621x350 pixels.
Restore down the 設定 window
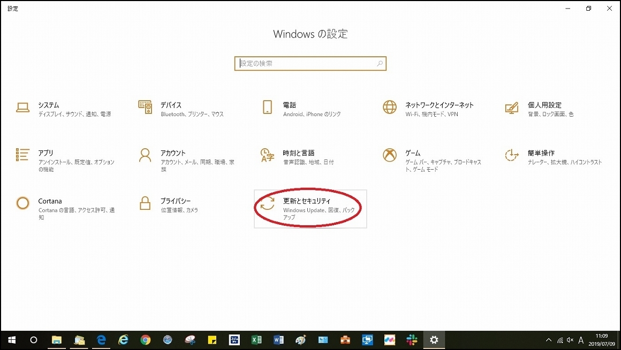(588, 9)
